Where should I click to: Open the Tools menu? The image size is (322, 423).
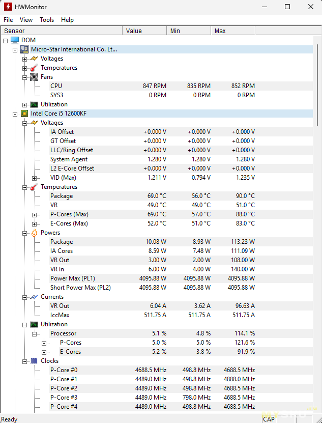pyautogui.click(x=47, y=20)
